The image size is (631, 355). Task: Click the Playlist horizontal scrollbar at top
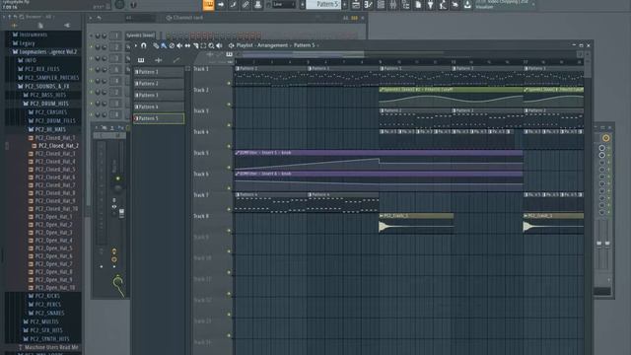304,54
